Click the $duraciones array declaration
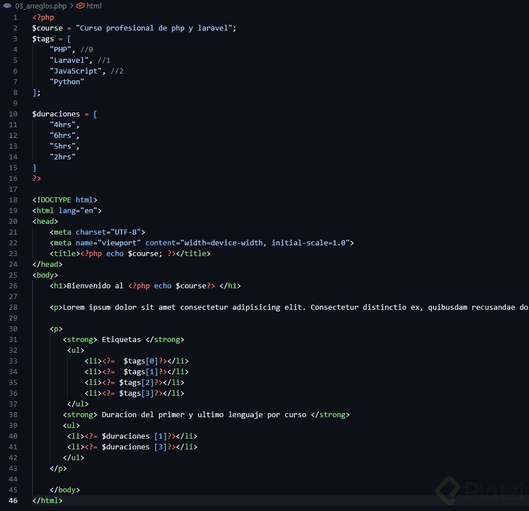 (56, 114)
